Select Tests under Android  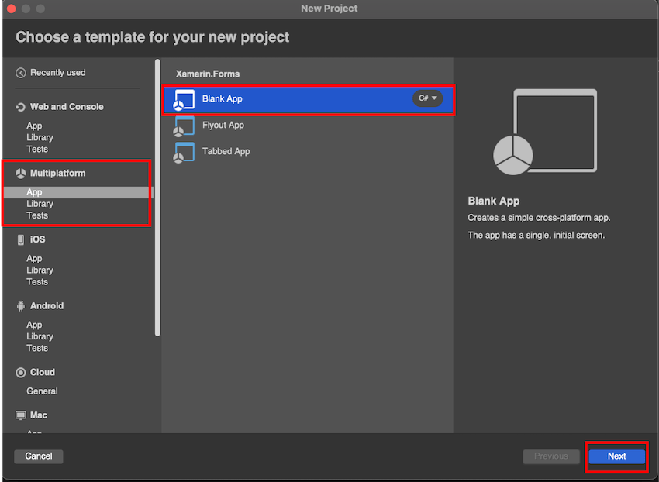(x=37, y=349)
